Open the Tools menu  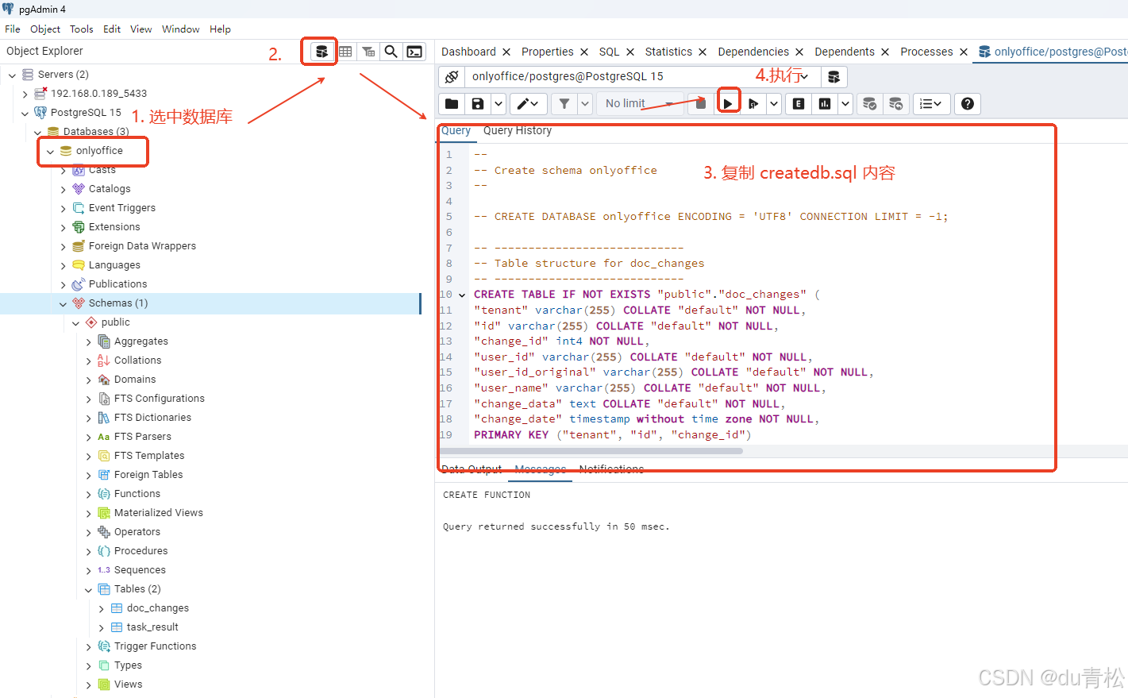(82, 29)
